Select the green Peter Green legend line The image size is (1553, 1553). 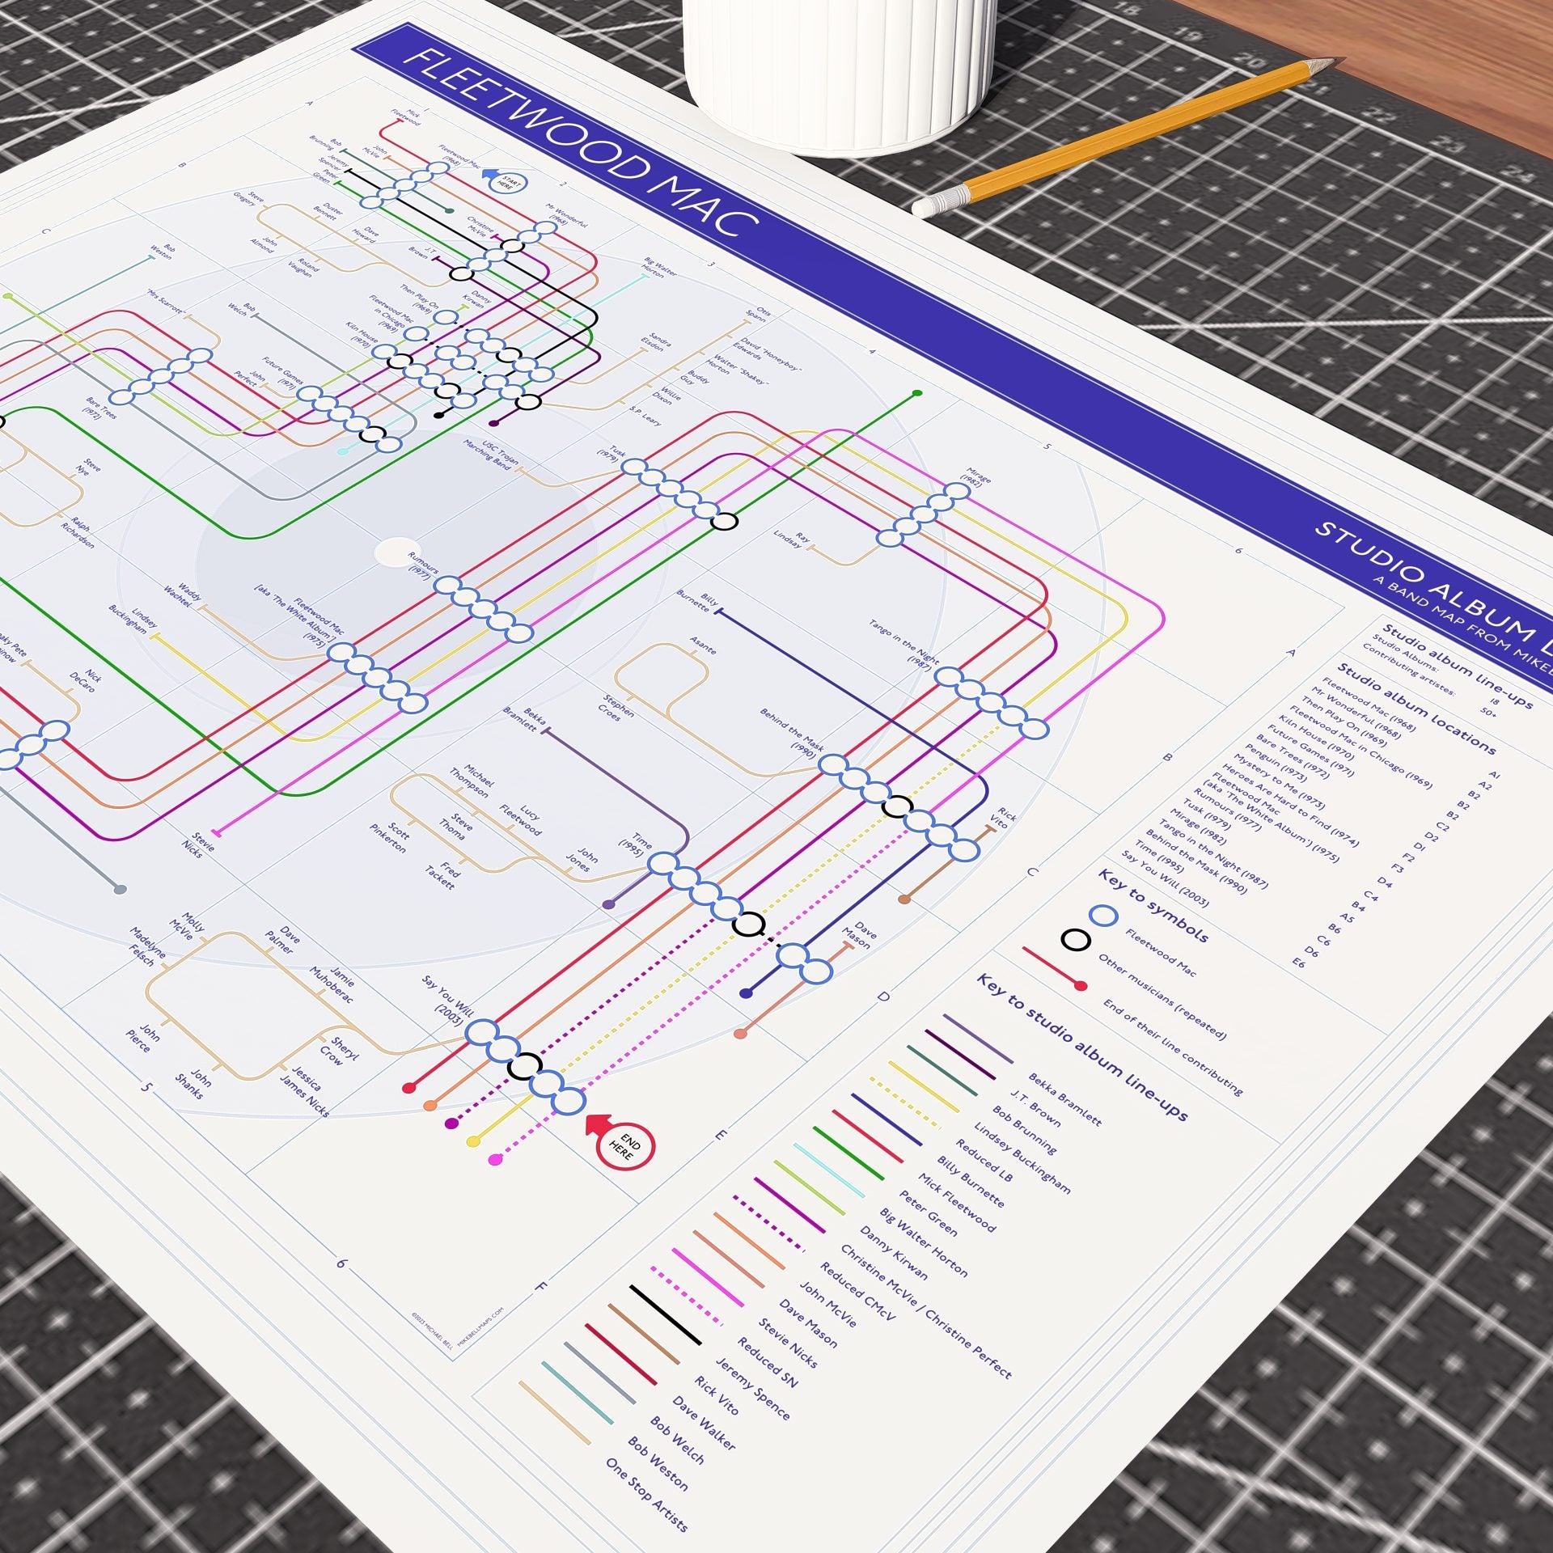(848, 1152)
